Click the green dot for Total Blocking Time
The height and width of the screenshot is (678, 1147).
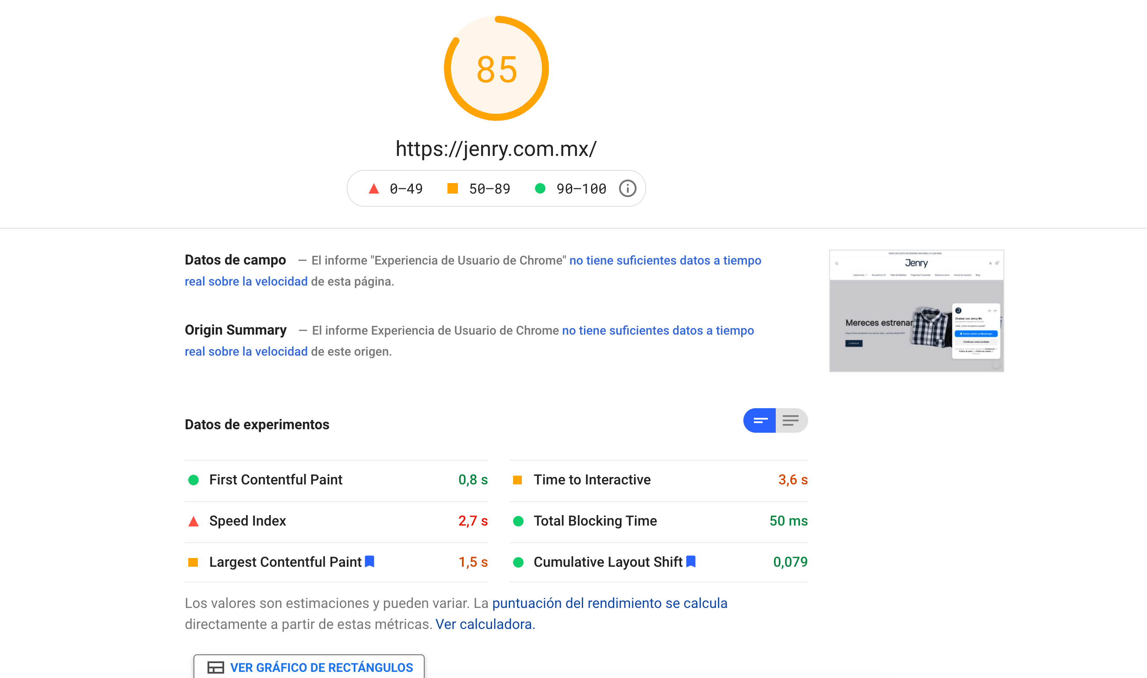click(x=518, y=521)
